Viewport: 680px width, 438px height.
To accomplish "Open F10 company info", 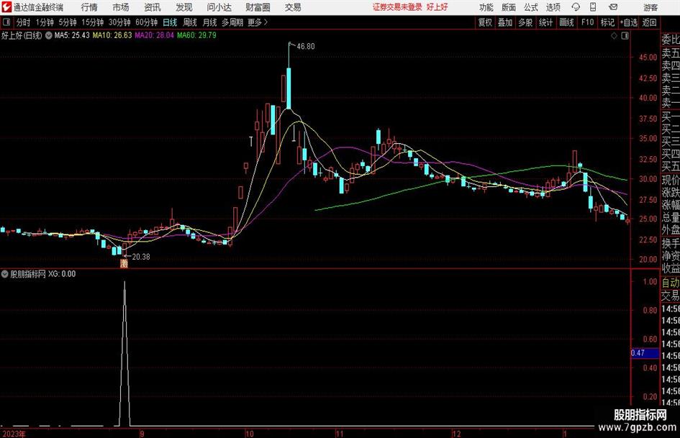I will [x=588, y=22].
